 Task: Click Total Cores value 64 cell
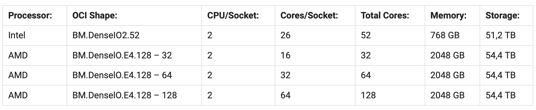[x=366, y=75]
